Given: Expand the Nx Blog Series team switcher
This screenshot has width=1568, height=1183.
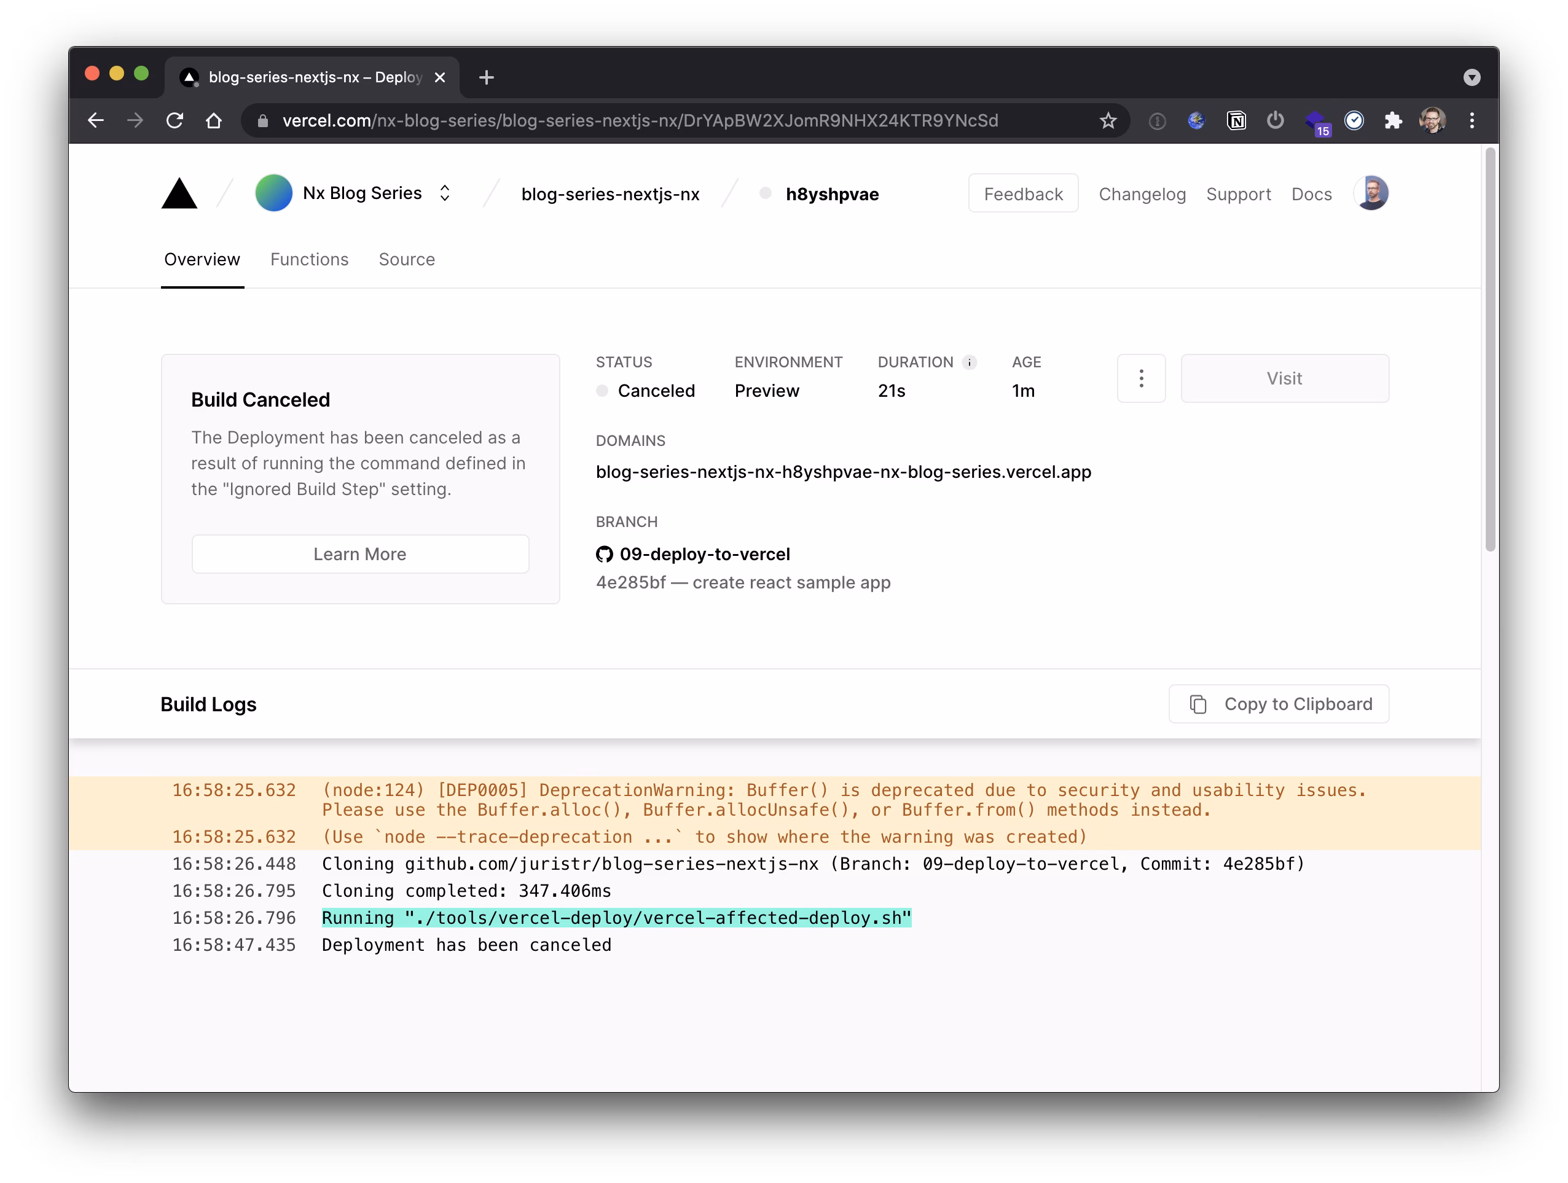Looking at the screenshot, I should 444,193.
